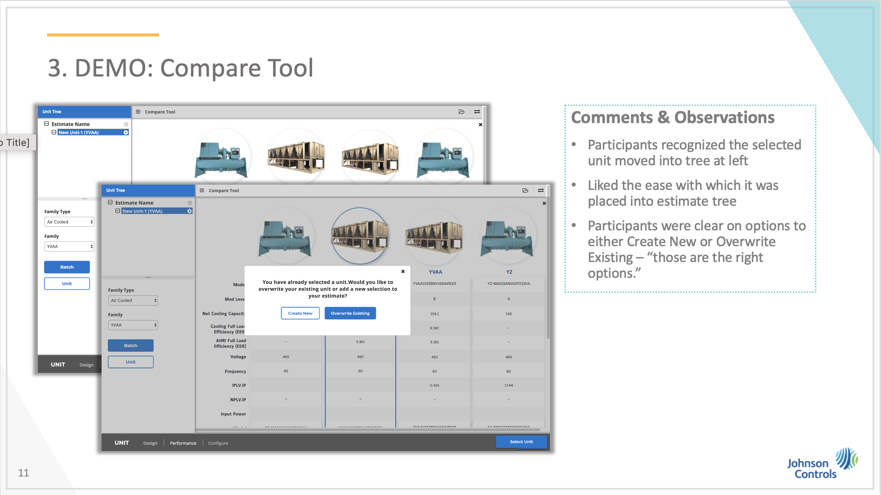Select the YVAA chiller thumbnail in the front window
881x495 pixels.
pos(434,237)
